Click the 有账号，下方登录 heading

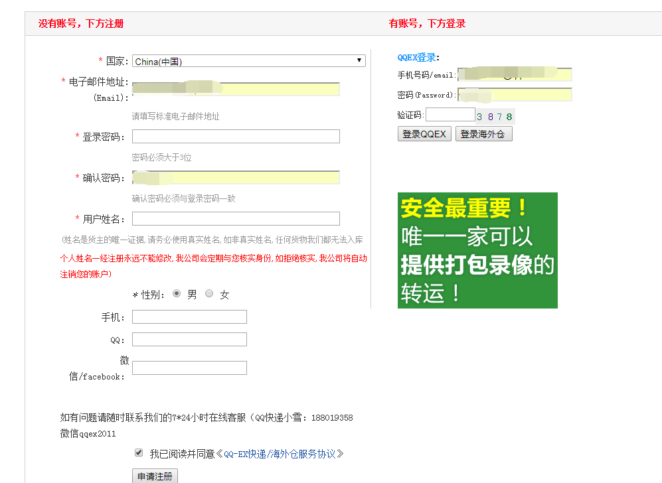tap(427, 24)
